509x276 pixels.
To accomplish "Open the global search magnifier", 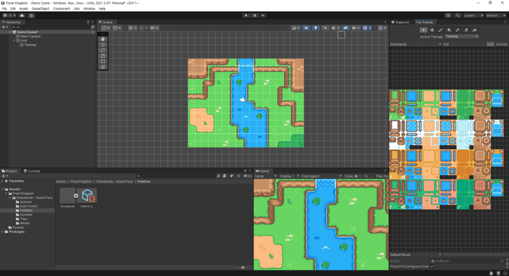I will coord(458,15).
